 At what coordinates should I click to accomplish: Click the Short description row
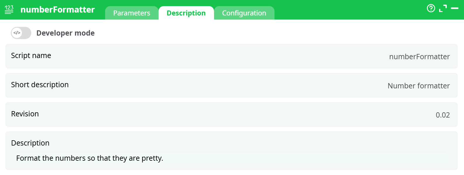click(x=40, y=85)
